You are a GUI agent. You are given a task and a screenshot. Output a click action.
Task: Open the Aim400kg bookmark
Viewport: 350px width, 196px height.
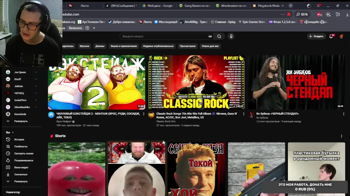pyautogui.click(x=194, y=22)
